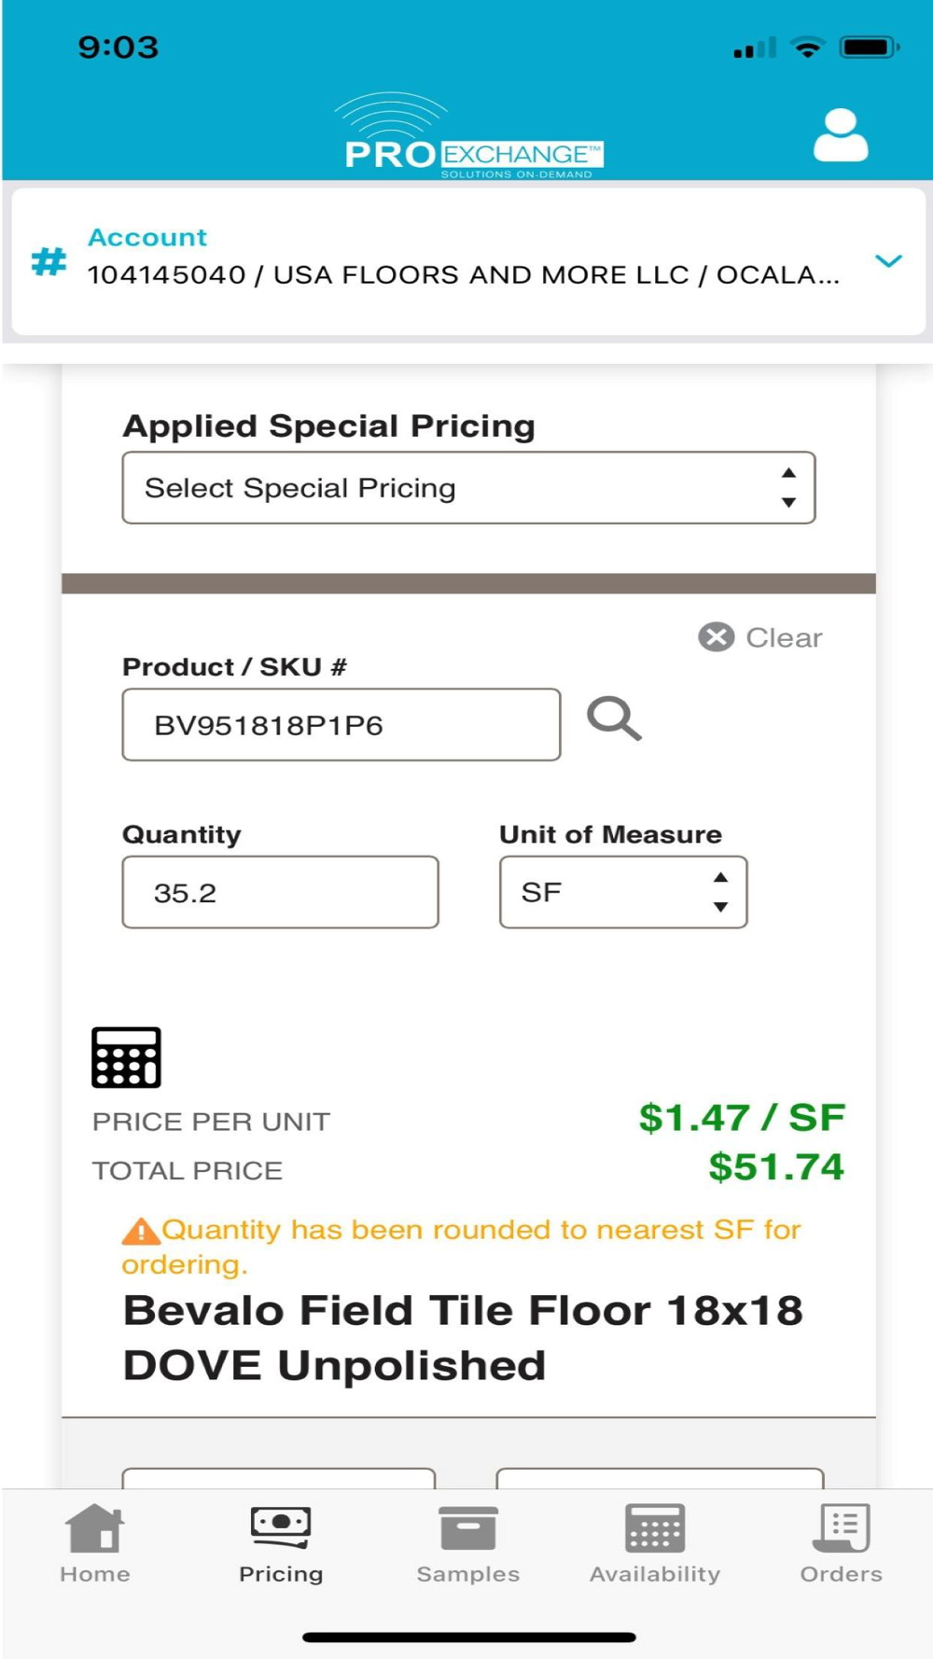Tap the $51.74 total price
The width and height of the screenshot is (933, 1659).
[775, 1167]
